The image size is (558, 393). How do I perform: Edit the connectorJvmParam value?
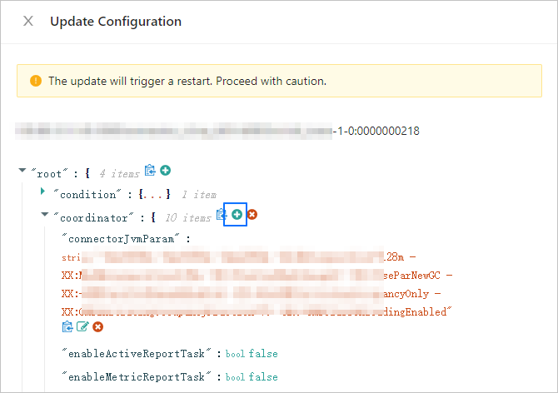point(82,327)
